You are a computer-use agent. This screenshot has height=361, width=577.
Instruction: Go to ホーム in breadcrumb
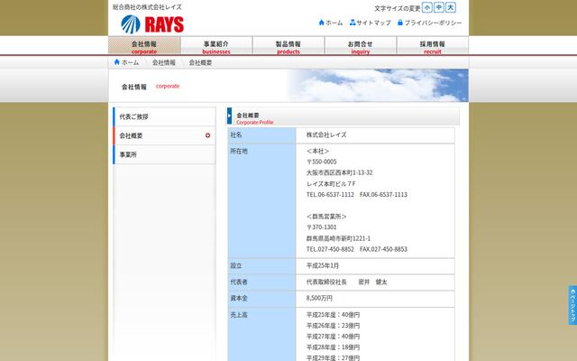pyautogui.click(x=130, y=62)
